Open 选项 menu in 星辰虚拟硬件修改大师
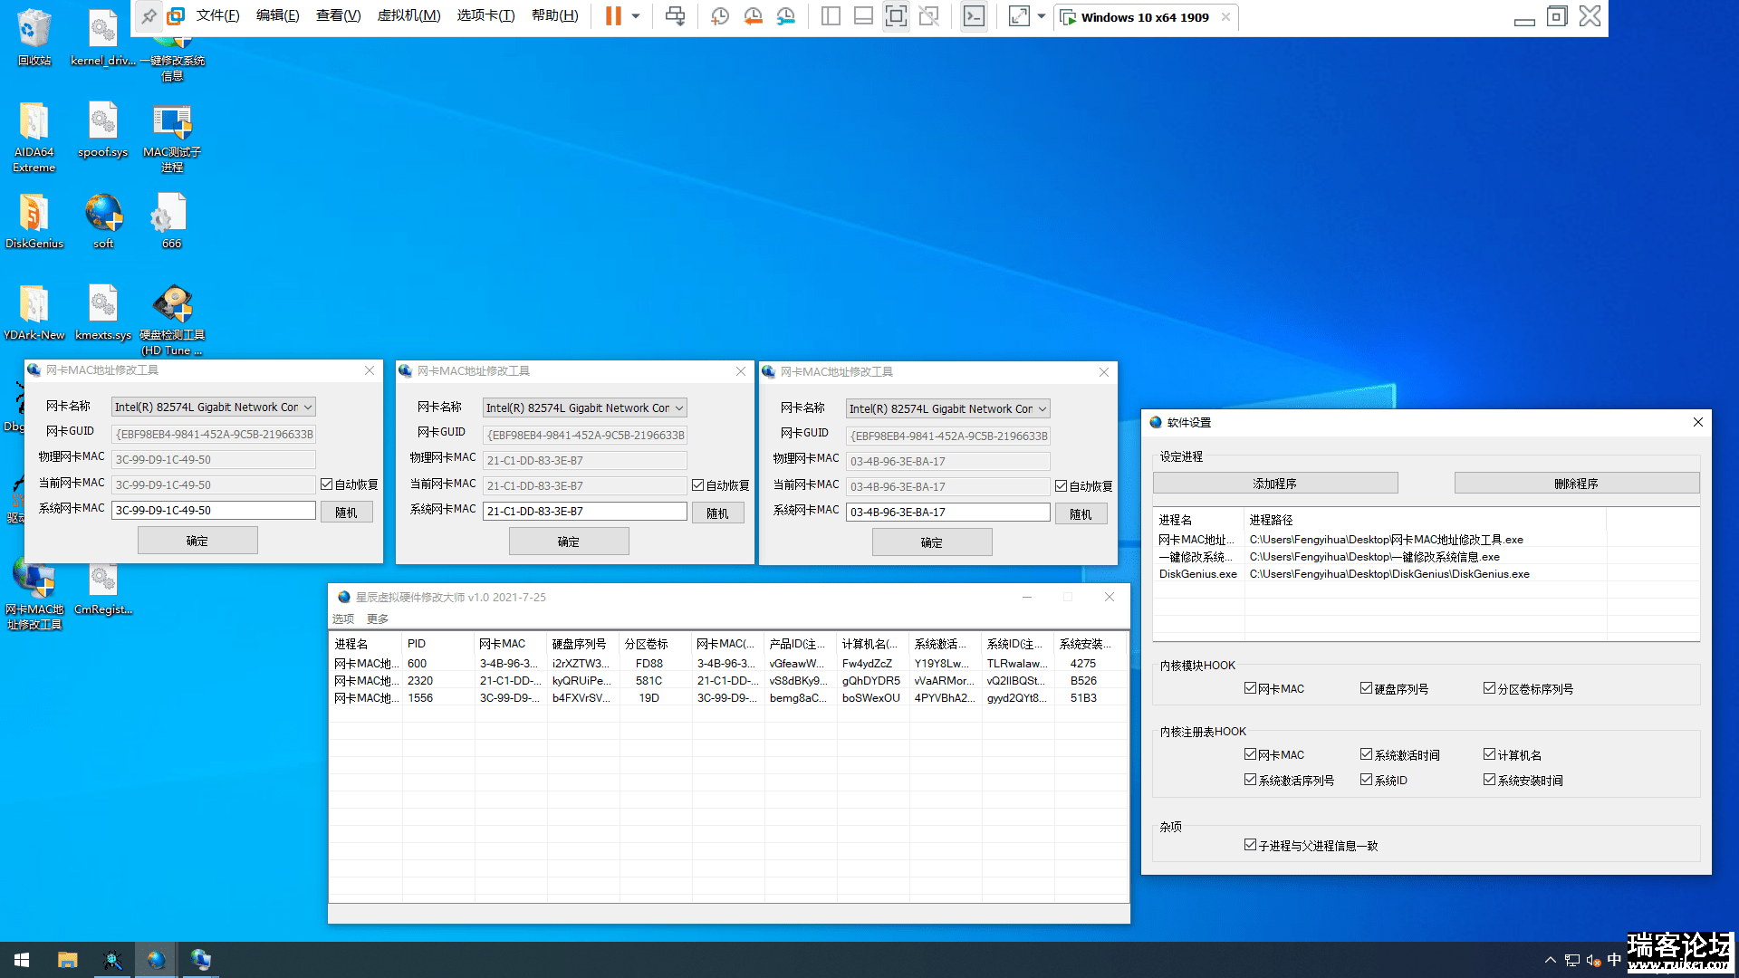 pyautogui.click(x=343, y=619)
